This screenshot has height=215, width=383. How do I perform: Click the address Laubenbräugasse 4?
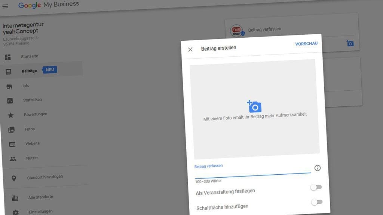tap(21, 38)
